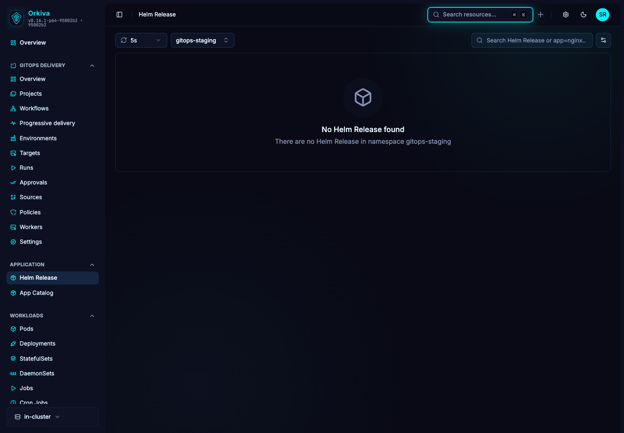The image size is (624, 433).
Task: Click the Approvals checkmark icon
Action: pyautogui.click(x=13, y=183)
